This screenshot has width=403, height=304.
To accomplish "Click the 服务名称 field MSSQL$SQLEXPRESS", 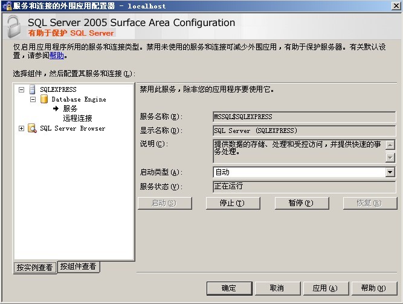I will coord(305,117).
